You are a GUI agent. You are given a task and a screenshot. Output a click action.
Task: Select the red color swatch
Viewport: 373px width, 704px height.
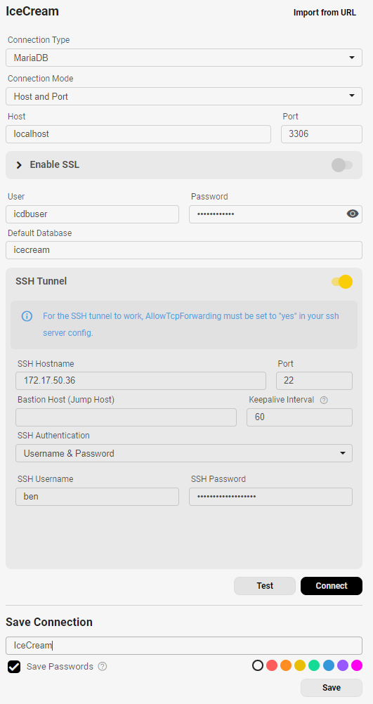click(x=272, y=665)
